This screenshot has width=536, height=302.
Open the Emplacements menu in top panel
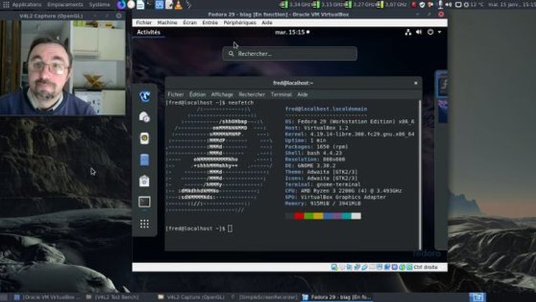tap(66, 5)
